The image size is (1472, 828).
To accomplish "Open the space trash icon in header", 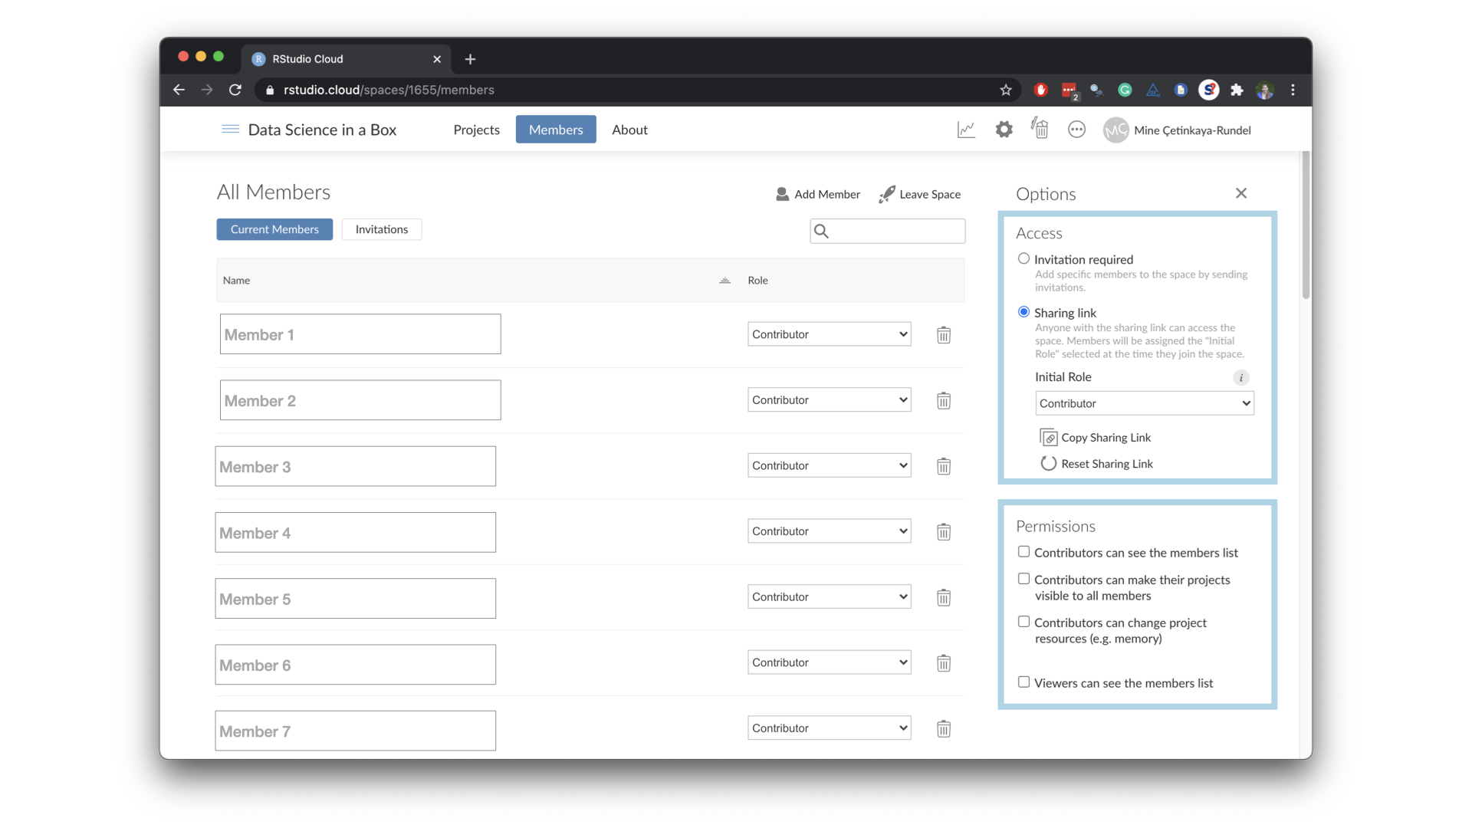I will (1040, 129).
